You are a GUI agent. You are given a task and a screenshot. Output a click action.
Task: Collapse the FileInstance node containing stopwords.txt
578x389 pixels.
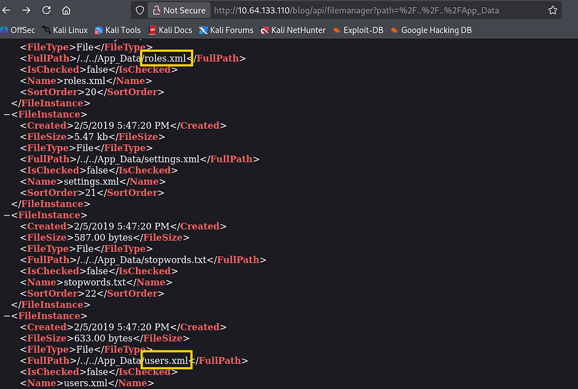pos(7,215)
